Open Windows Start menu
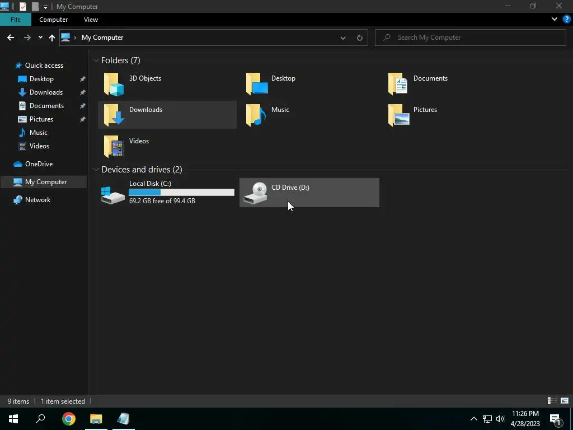This screenshot has height=430, width=573. 13,419
